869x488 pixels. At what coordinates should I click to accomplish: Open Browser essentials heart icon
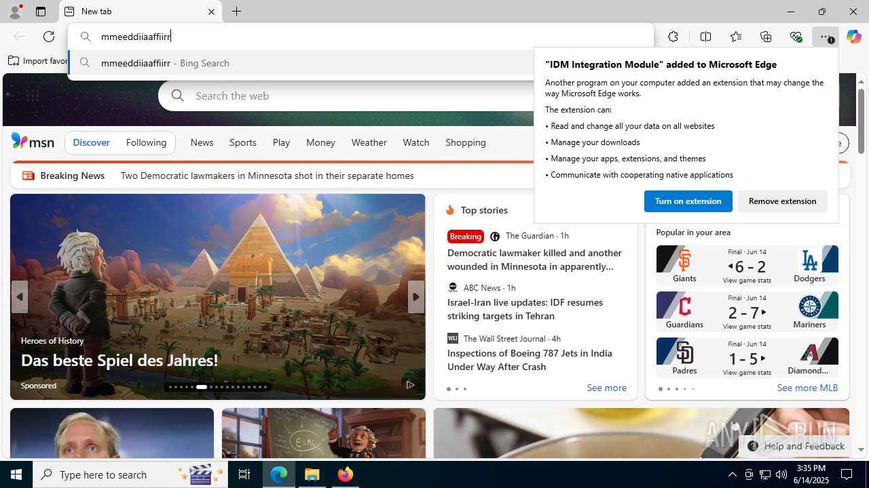coord(796,37)
